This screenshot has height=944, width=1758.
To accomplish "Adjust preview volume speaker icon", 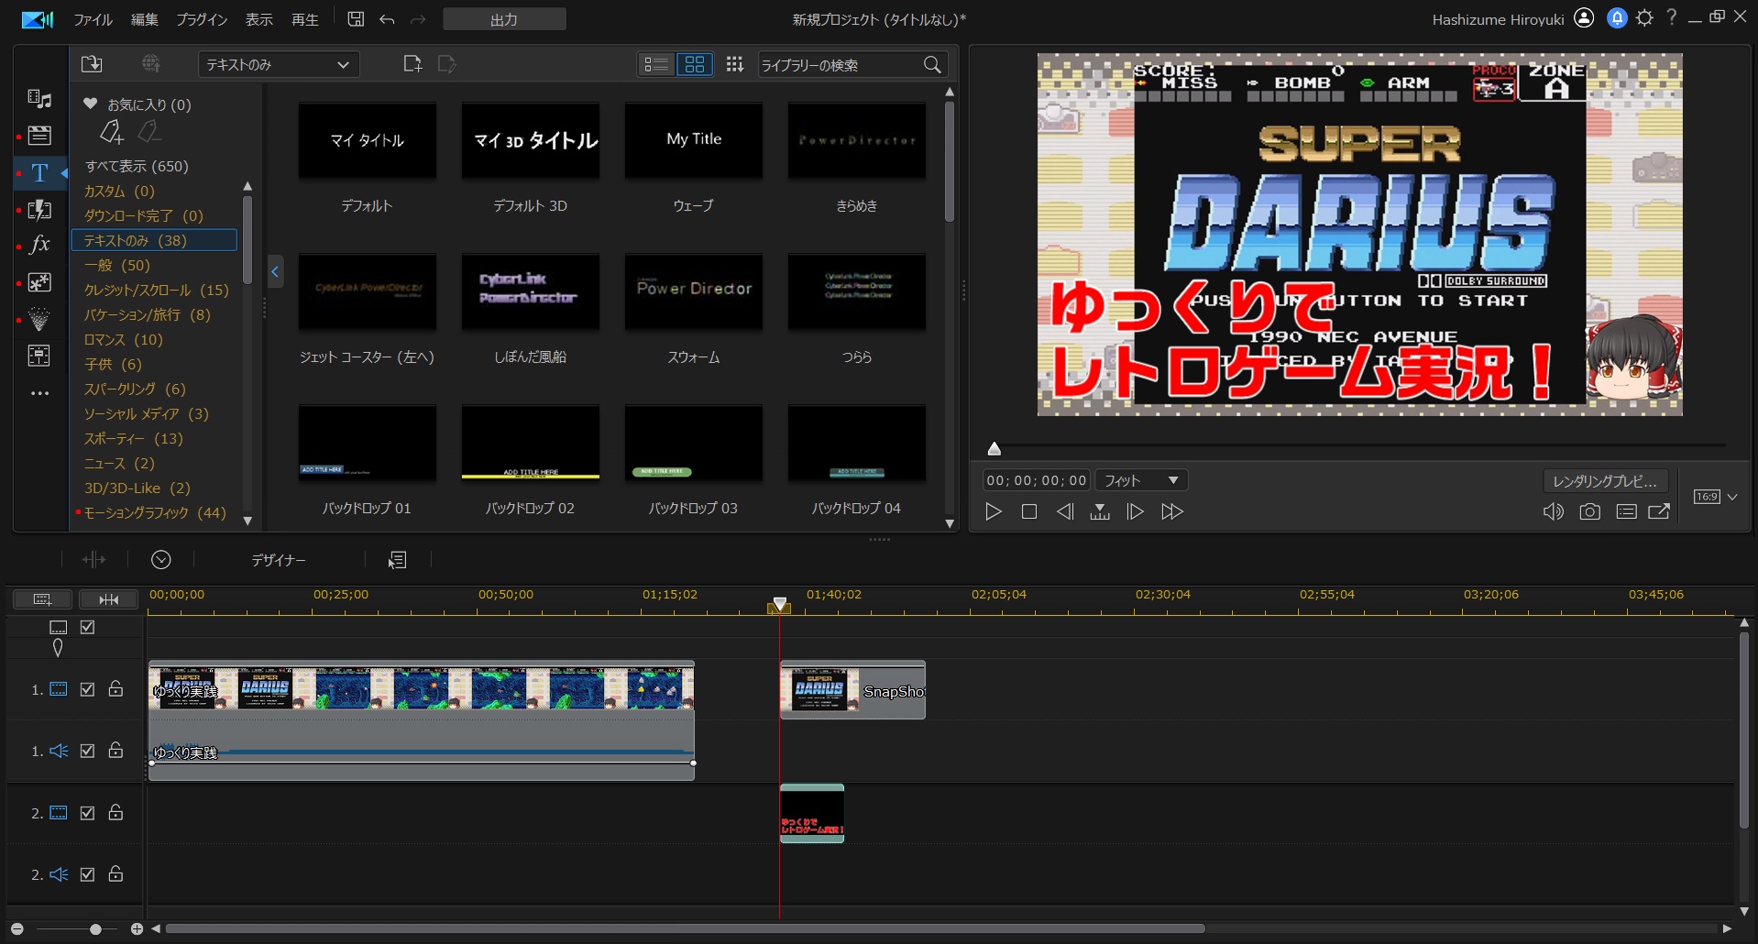I will click(1553, 511).
